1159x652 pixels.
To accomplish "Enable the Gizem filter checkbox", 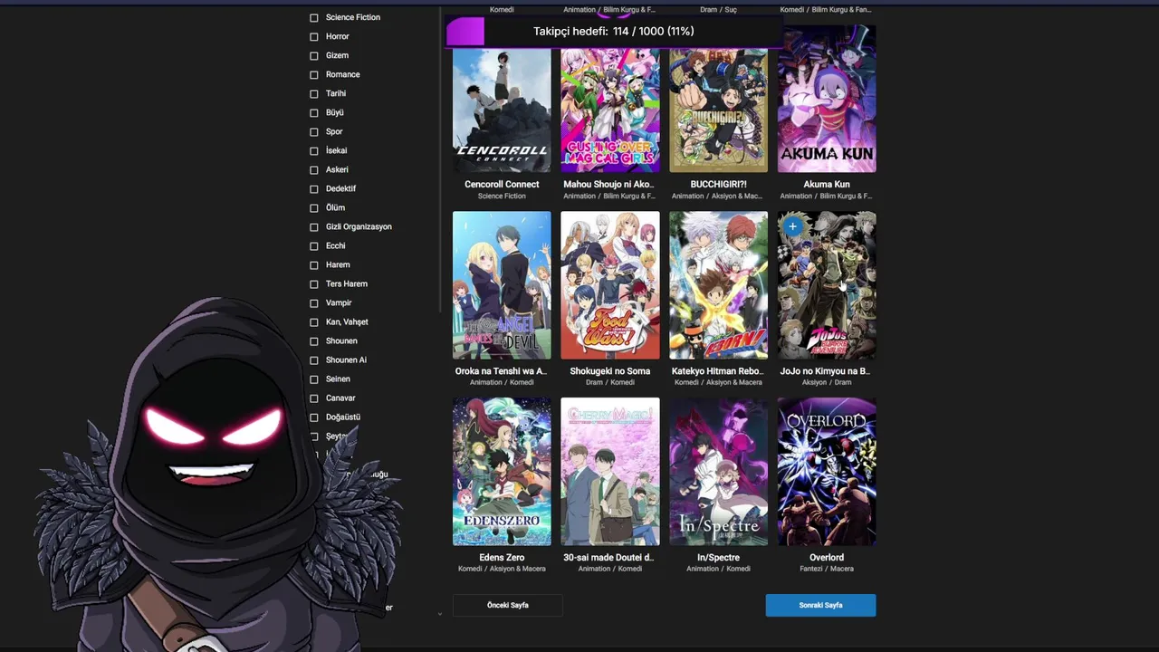I will [x=314, y=55].
